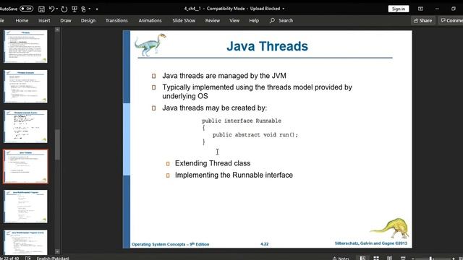Image resolution: width=463 pixels, height=260 pixels.
Task: Open the Transitions tab
Action: 116,20
